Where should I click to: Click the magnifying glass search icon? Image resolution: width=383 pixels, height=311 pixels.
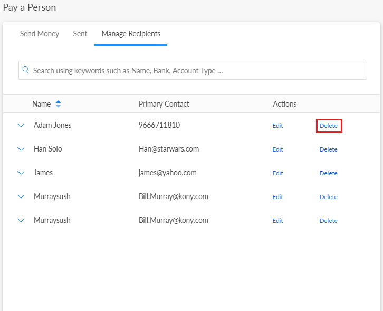click(x=25, y=70)
